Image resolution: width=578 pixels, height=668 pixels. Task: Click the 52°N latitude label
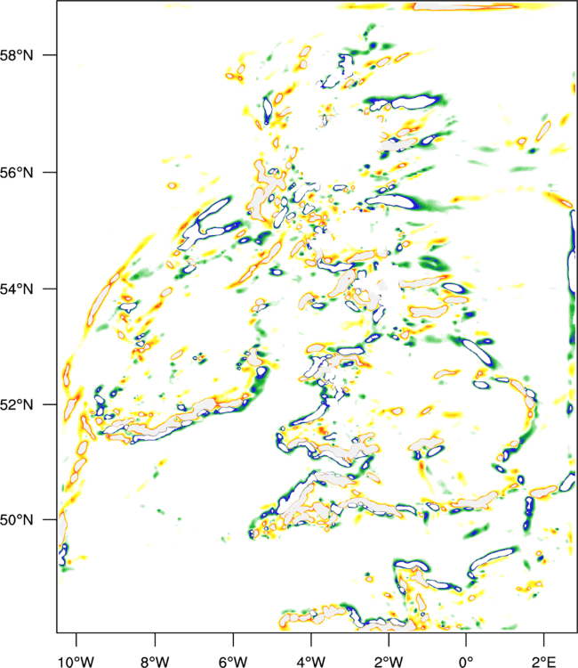[16, 404]
